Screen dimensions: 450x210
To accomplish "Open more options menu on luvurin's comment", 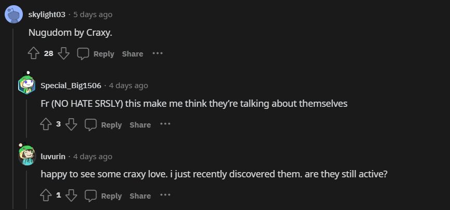I will click(x=165, y=195).
